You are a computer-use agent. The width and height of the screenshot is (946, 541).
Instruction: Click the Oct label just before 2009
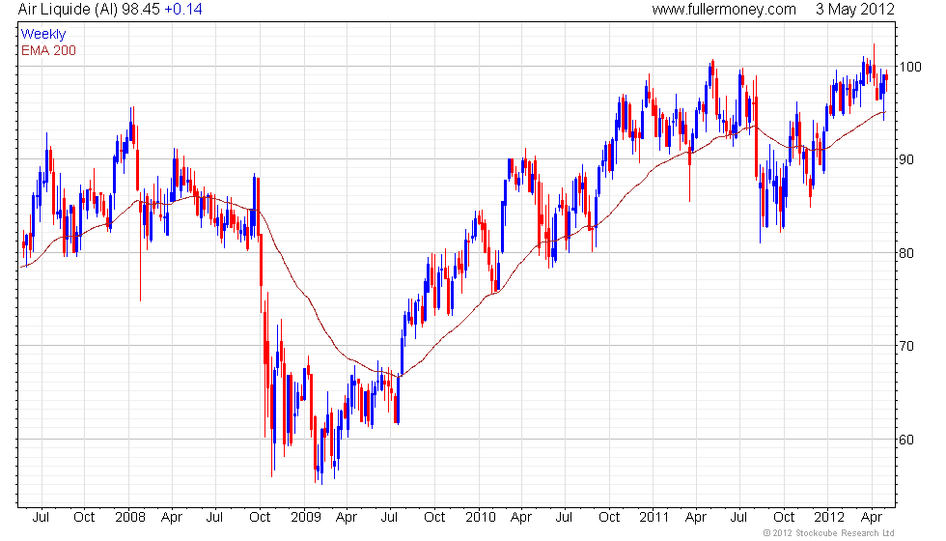tap(260, 518)
